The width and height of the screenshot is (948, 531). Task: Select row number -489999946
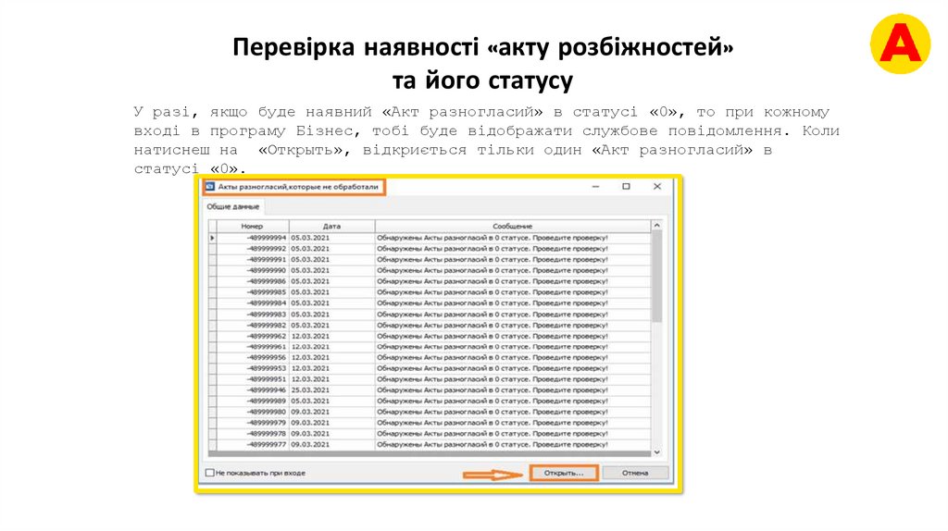click(x=430, y=390)
